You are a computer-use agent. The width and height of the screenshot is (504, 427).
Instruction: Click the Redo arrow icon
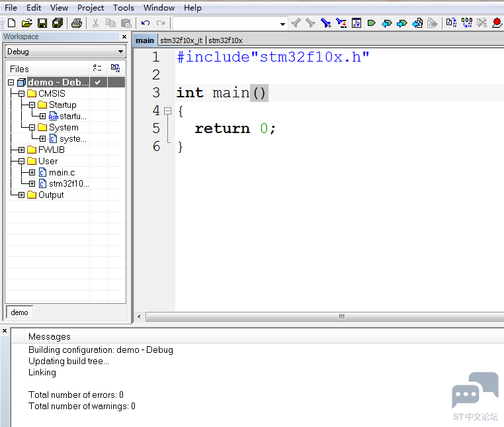point(161,23)
